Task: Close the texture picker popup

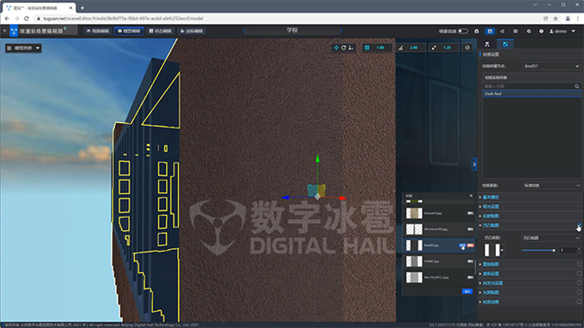Action: coord(471,196)
